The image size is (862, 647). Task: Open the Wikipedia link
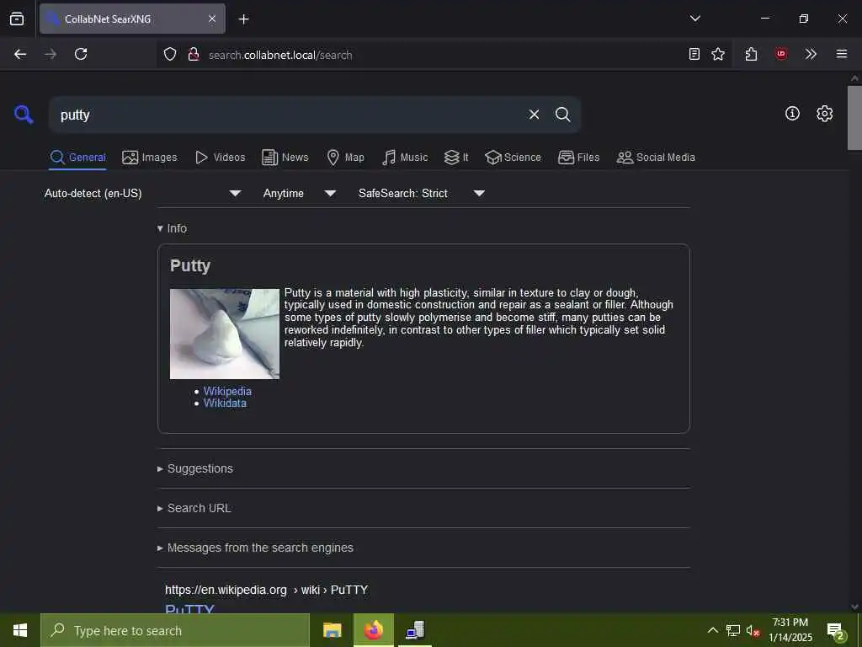[x=227, y=391]
